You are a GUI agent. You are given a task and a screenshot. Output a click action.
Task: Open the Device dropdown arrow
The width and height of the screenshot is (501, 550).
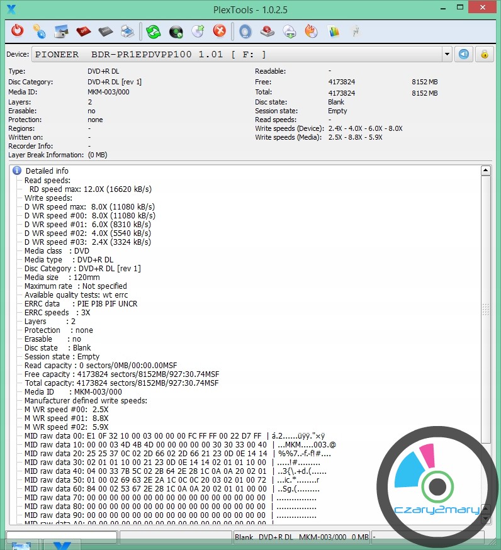pyautogui.click(x=447, y=54)
